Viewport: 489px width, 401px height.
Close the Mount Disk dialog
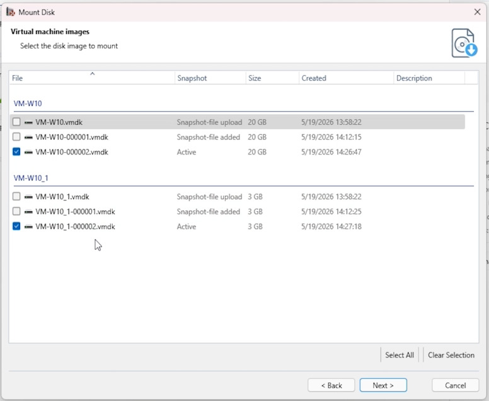click(x=477, y=12)
